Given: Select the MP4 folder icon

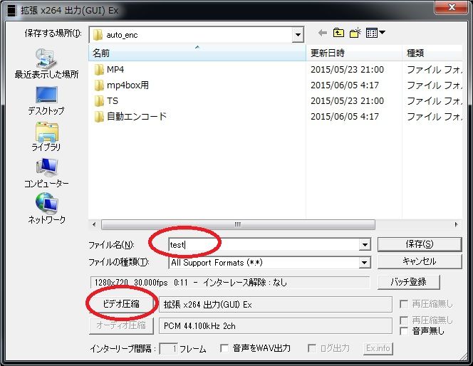Looking at the screenshot, I should [x=98, y=70].
